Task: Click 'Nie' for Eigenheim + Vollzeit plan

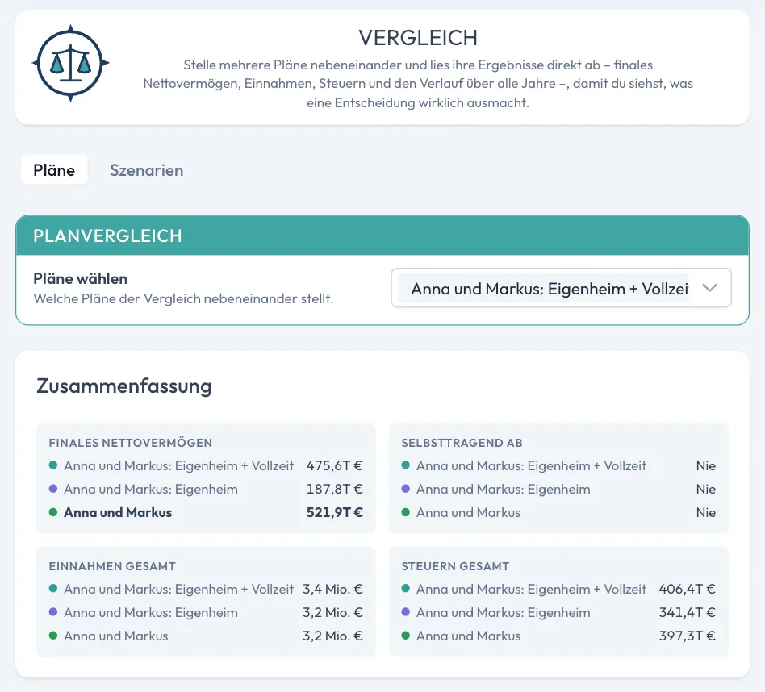Action: tap(706, 465)
